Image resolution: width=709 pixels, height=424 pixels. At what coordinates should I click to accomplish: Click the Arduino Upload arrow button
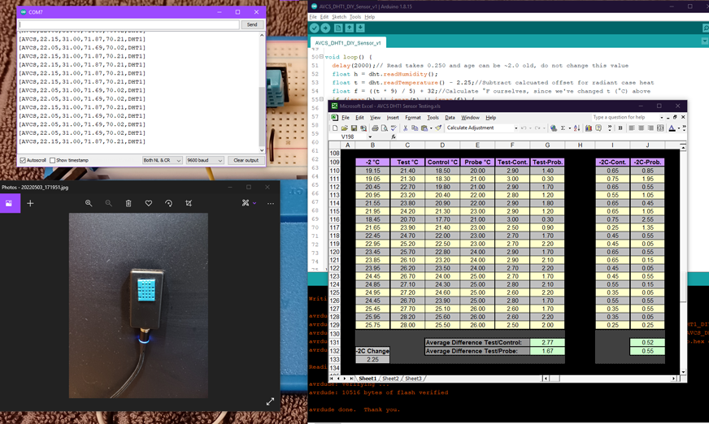tap(326, 28)
